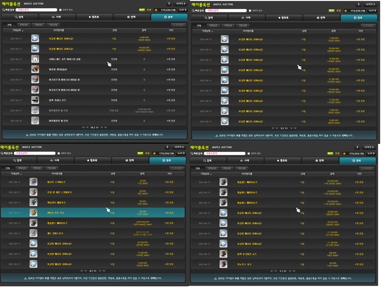Sort by 거래날짜 date column in the bottom-left window
Screen dimensions: 382x290
coord(16,174)
